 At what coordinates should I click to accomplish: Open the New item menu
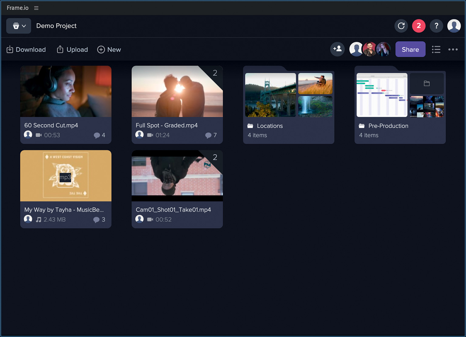109,49
